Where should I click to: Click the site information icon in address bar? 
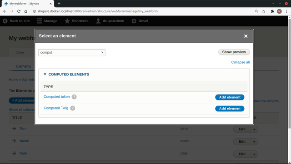(35, 11)
